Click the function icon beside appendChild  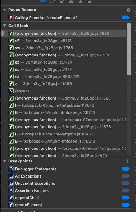(11, 198)
